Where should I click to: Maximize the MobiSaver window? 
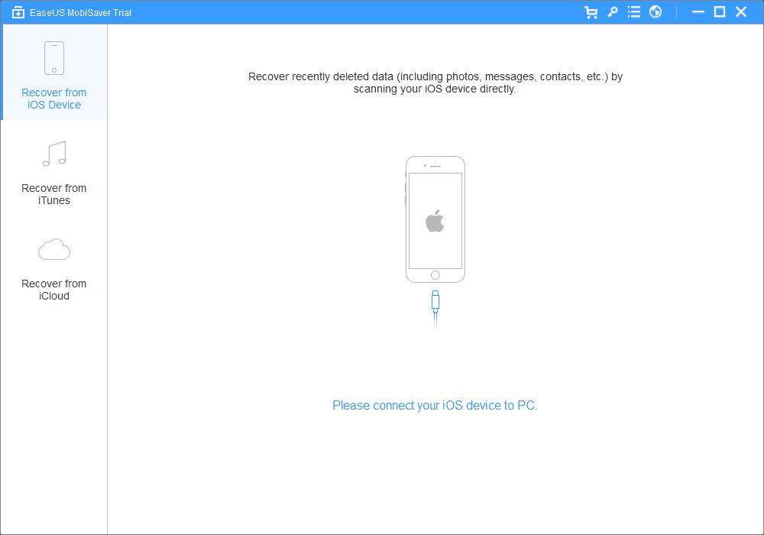719,12
